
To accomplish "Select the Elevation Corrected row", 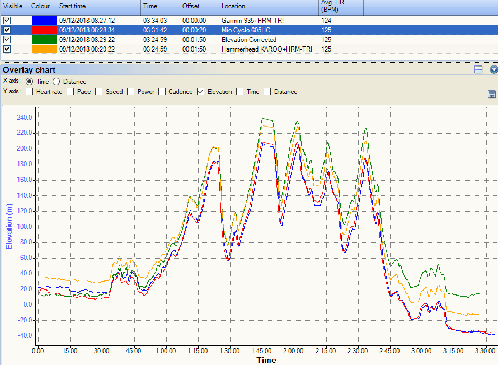I will pyautogui.click(x=249, y=40).
